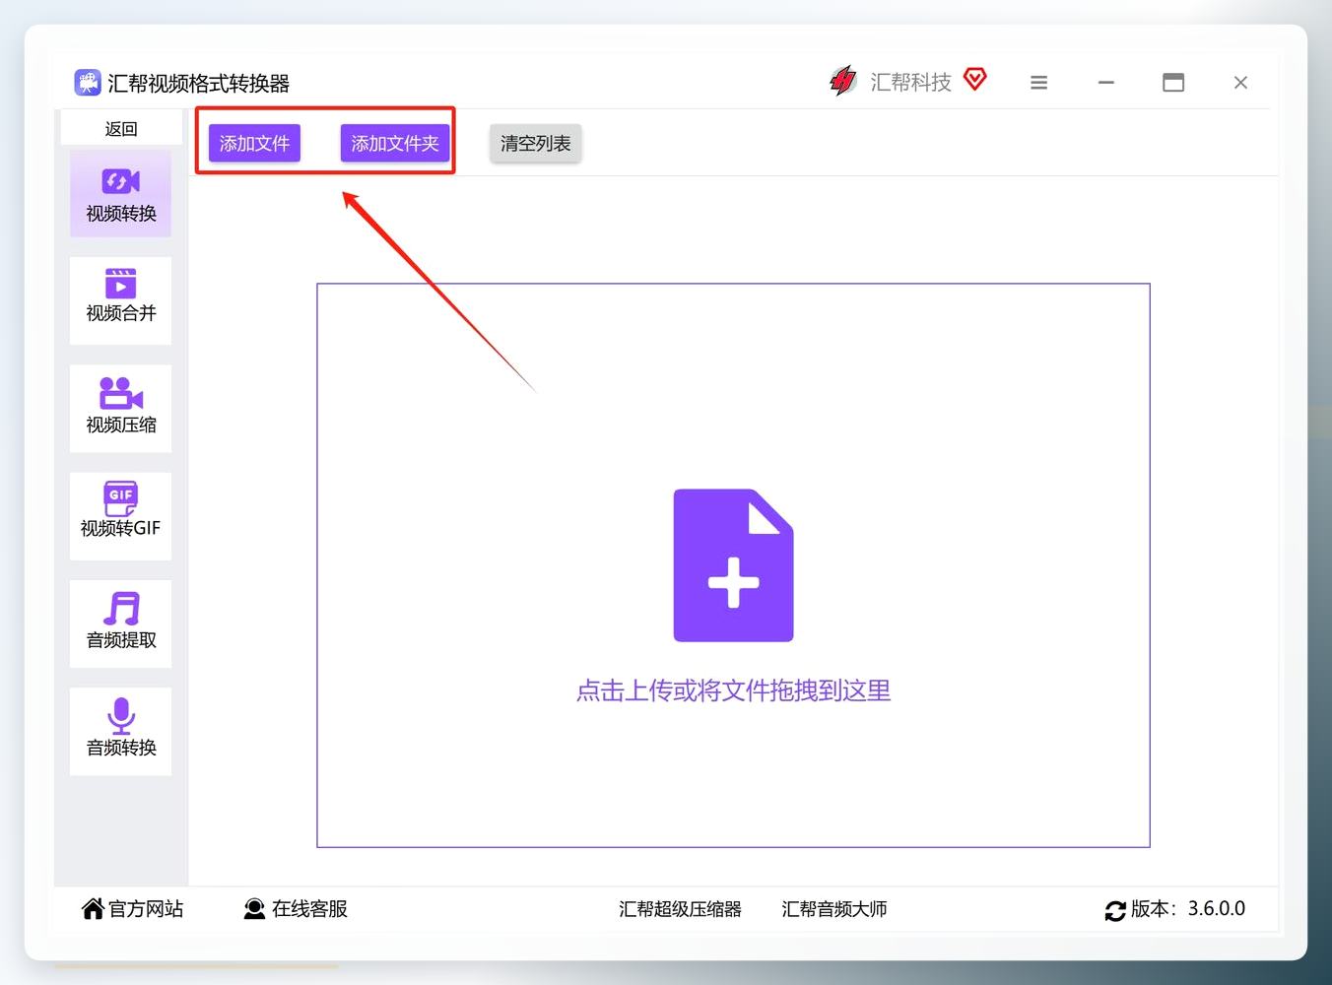Click the 添加文件 add file button
Viewport: 1332px width, 985px height.
click(254, 144)
